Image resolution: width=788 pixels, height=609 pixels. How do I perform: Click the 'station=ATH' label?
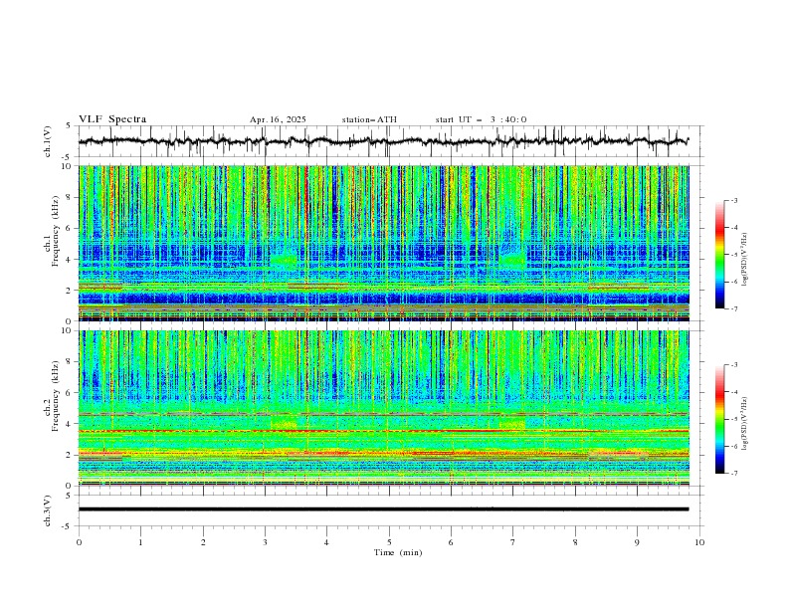pos(369,119)
